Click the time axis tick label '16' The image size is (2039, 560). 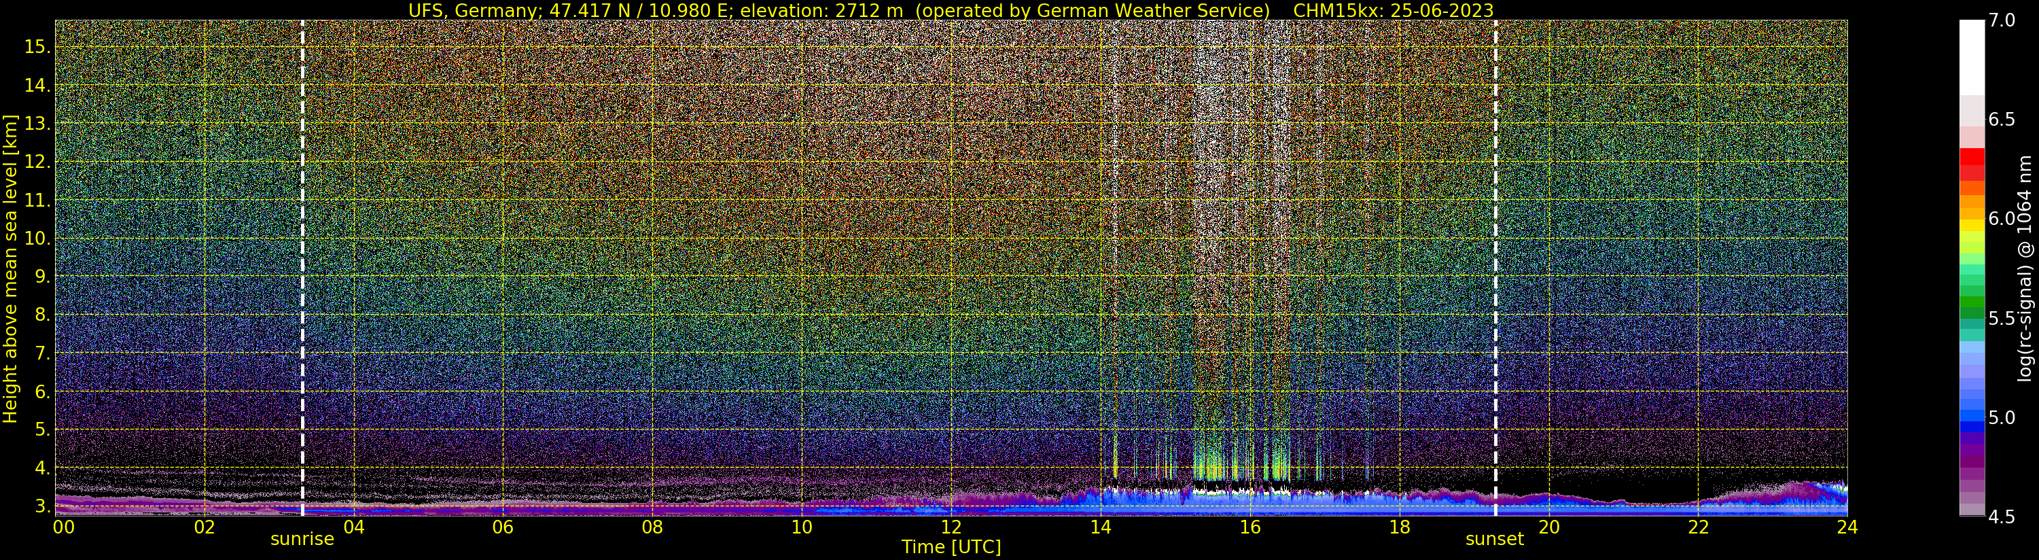click(x=1250, y=527)
